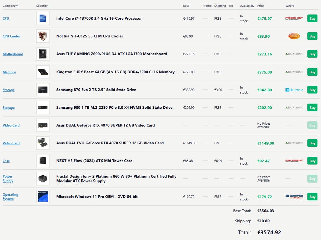Open the Windows 11 Pro OEM thumbnail

(x=43, y=197)
